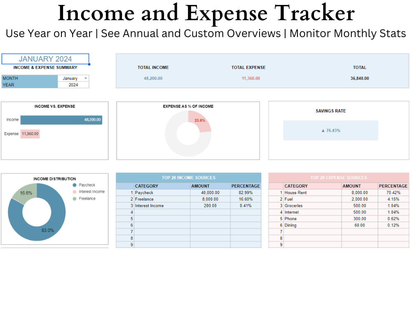The height and width of the screenshot is (309, 412).
Task: Click the Year value 2024 cell
Action: tap(73, 85)
